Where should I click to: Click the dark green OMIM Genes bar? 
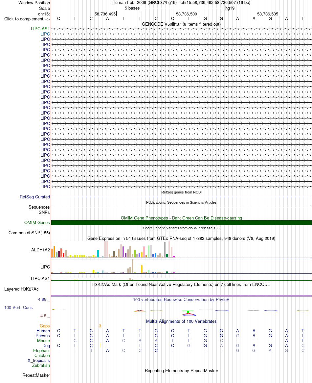(181, 222)
